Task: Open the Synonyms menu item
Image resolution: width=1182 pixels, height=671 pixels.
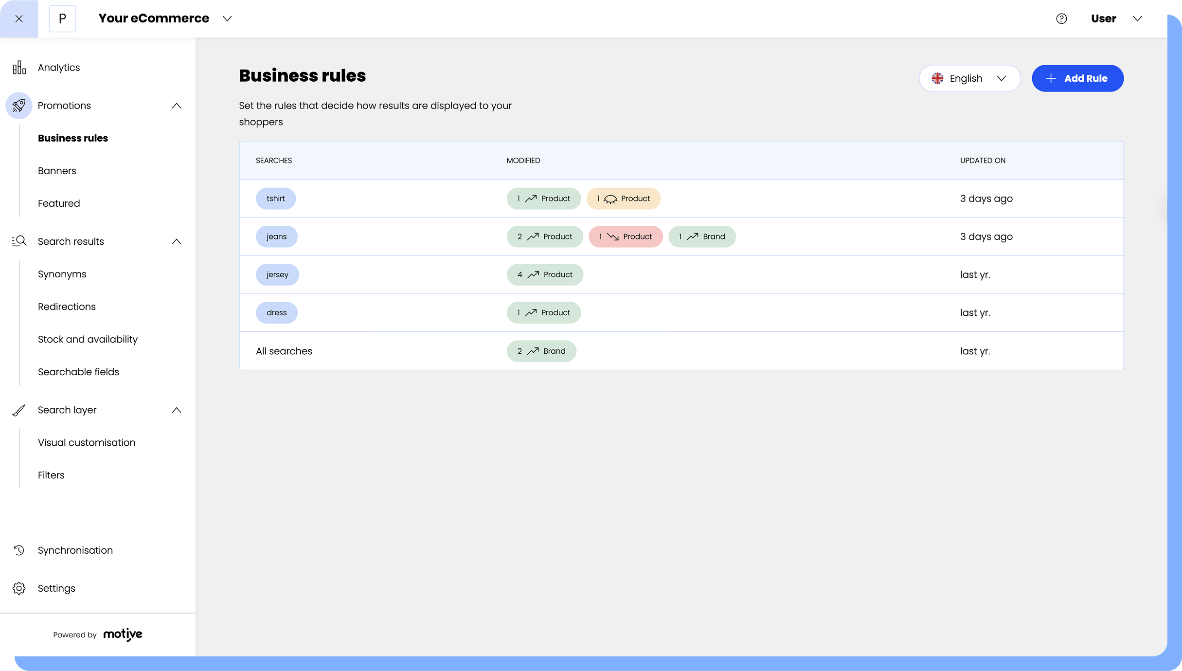Action: 62,274
